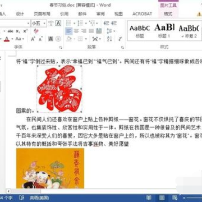Open the picture tools 格式 tab
This screenshot has height=202, width=202.
coord(168,13)
